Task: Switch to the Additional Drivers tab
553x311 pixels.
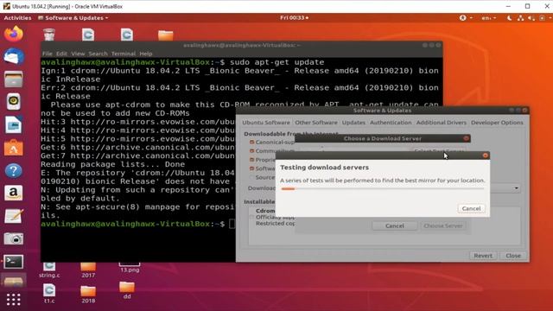Action: [442, 123]
